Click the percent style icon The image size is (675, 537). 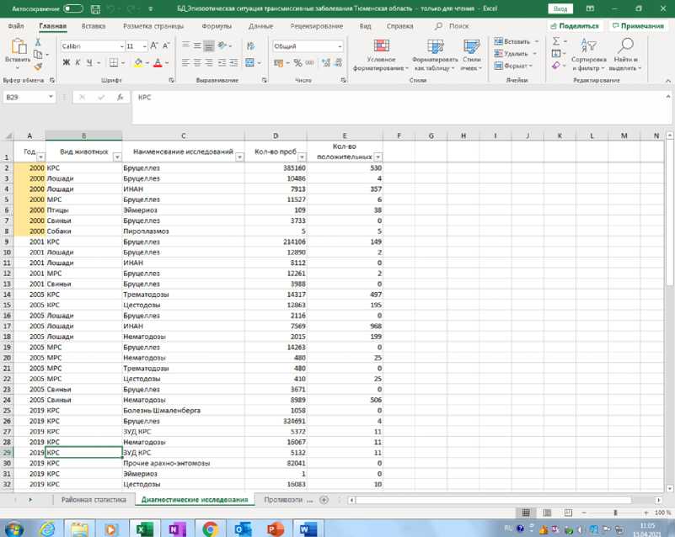coord(298,63)
